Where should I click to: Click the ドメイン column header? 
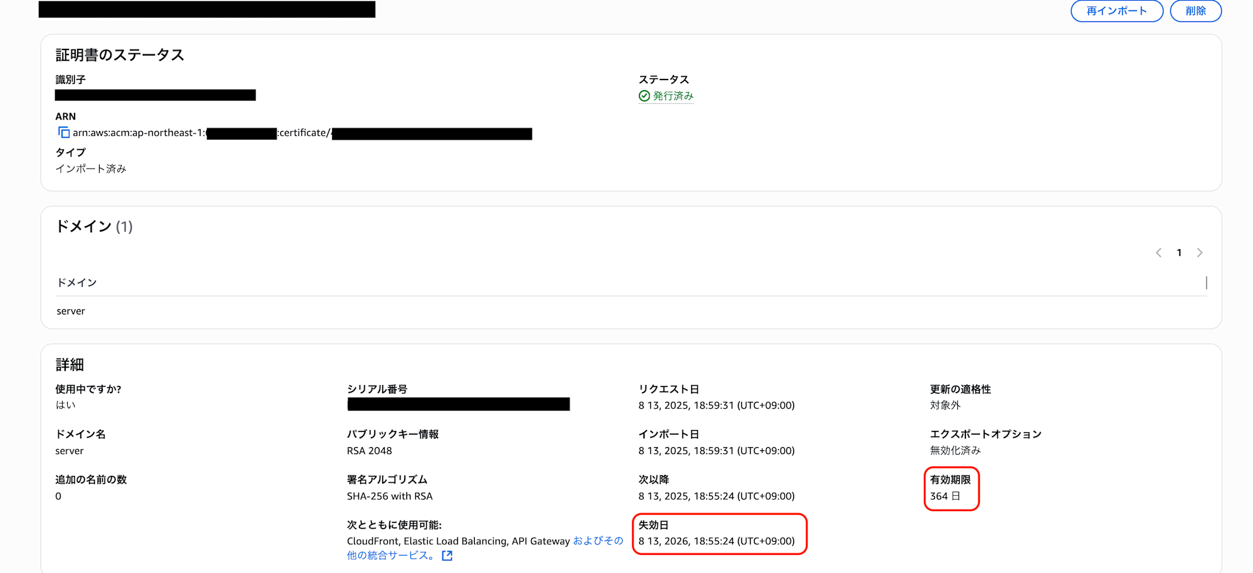point(77,282)
